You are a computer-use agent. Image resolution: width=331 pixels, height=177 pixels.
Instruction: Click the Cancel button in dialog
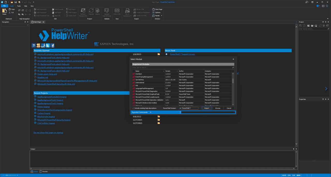(229, 108)
